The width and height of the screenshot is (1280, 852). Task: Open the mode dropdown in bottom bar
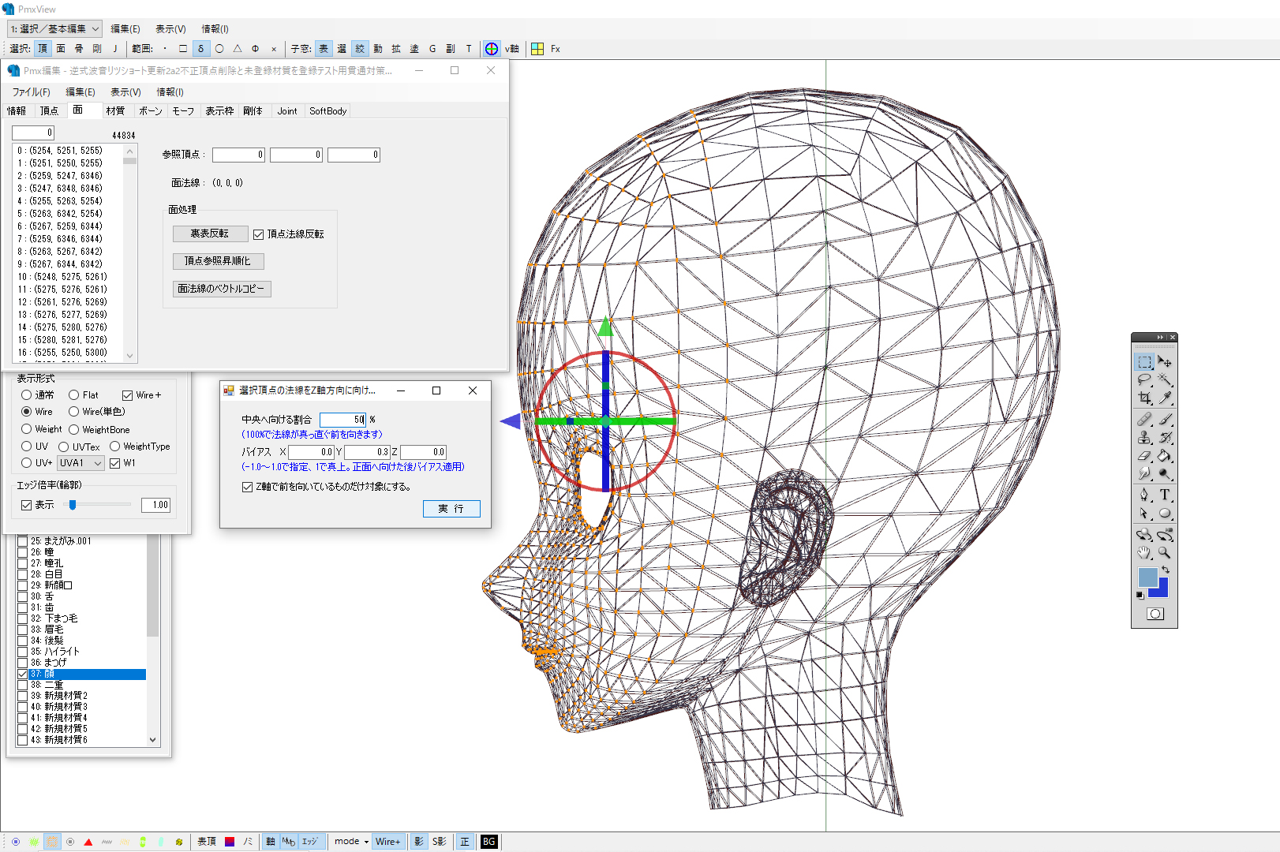pyautogui.click(x=351, y=842)
